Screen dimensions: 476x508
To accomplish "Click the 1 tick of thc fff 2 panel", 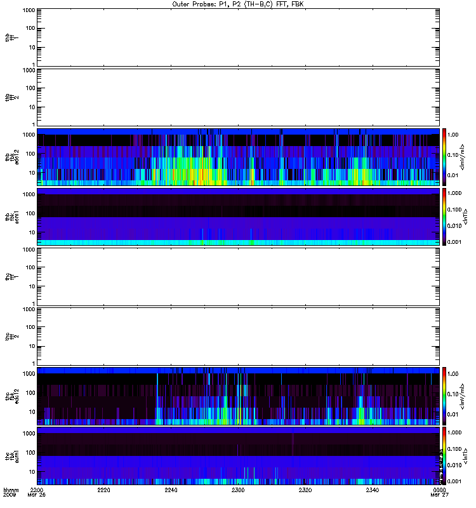I will 34,363.
